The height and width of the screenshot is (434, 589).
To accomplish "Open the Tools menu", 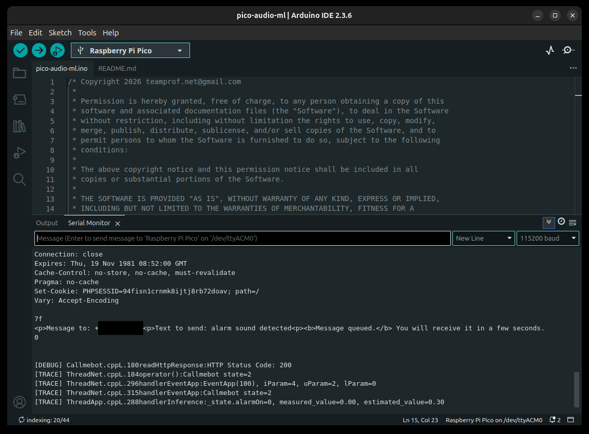I will [87, 33].
